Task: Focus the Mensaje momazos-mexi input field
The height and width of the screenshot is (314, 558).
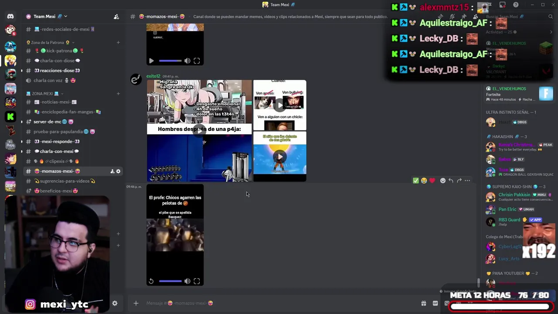Action: coord(279,303)
